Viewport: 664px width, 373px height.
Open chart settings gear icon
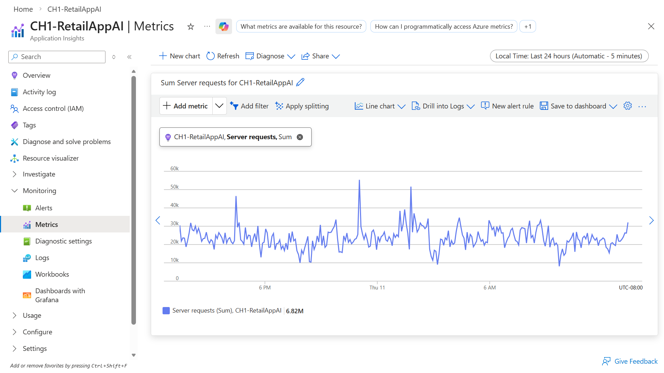(x=627, y=106)
